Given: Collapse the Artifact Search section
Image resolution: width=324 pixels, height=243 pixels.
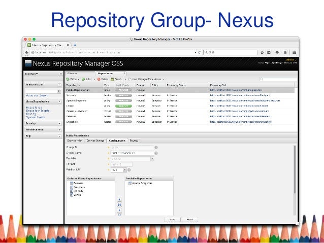Looking at the screenshot, I should click(59, 85).
